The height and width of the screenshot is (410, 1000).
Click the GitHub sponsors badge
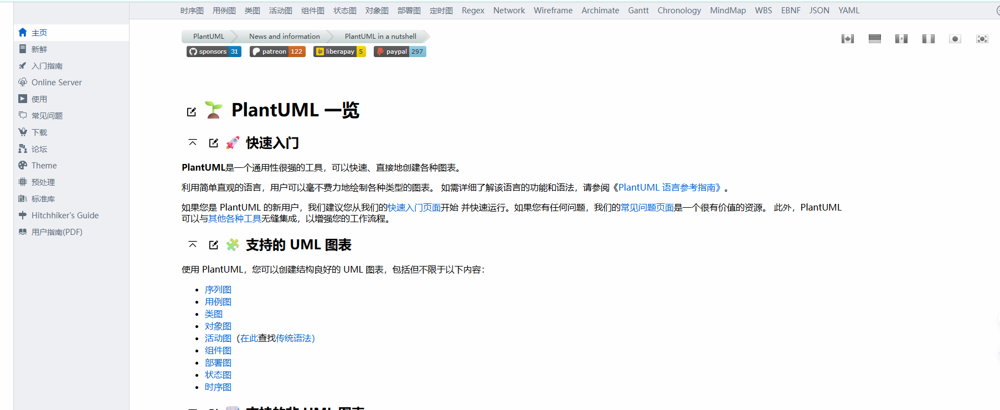click(x=214, y=52)
